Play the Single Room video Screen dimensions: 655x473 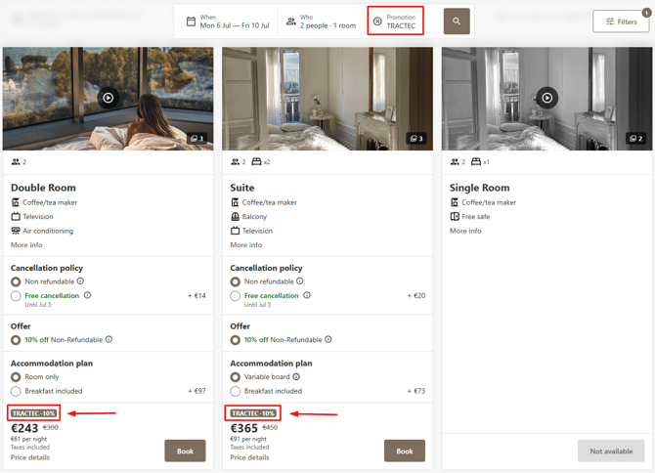tap(546, 98)
